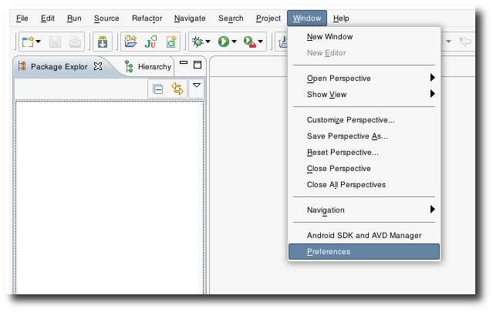This screenshot has width=493, height=312.
Task: Maximize the Package Explorer view panel
Action: [x=197, y=65]
